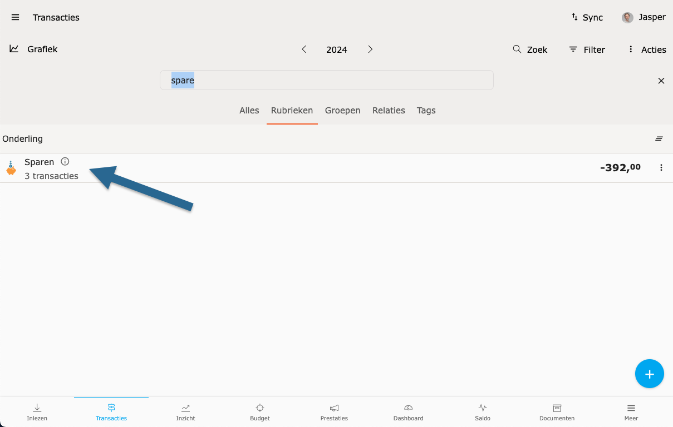673x427 pixels.
Task: Select Transacties in bottom navigation
Action: pos(111,412)
